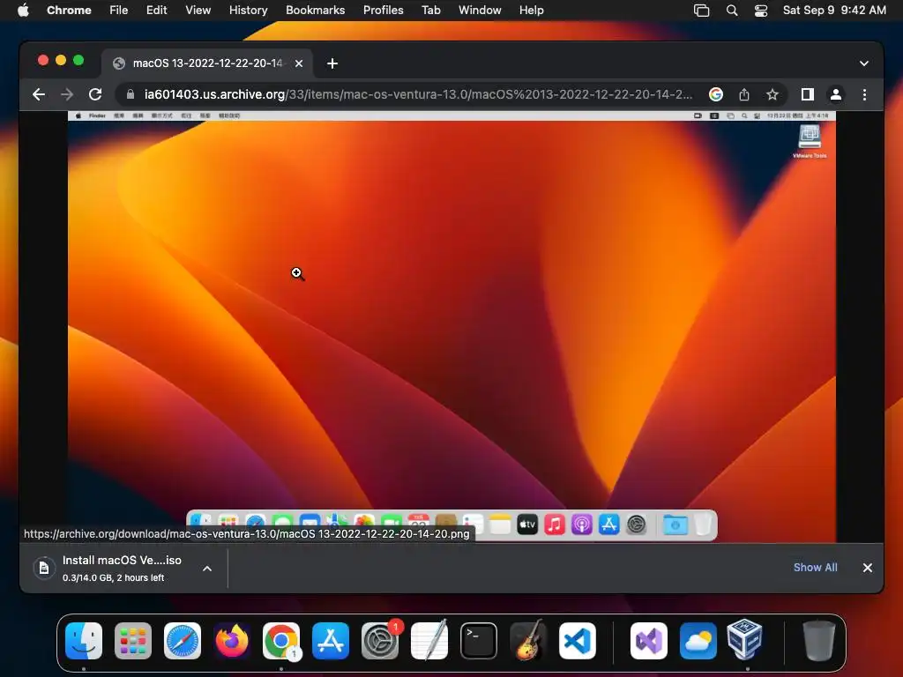Expand the tab search chevron
The width and height of the screenshot is (903, 677).
click(x=864, y=63)
